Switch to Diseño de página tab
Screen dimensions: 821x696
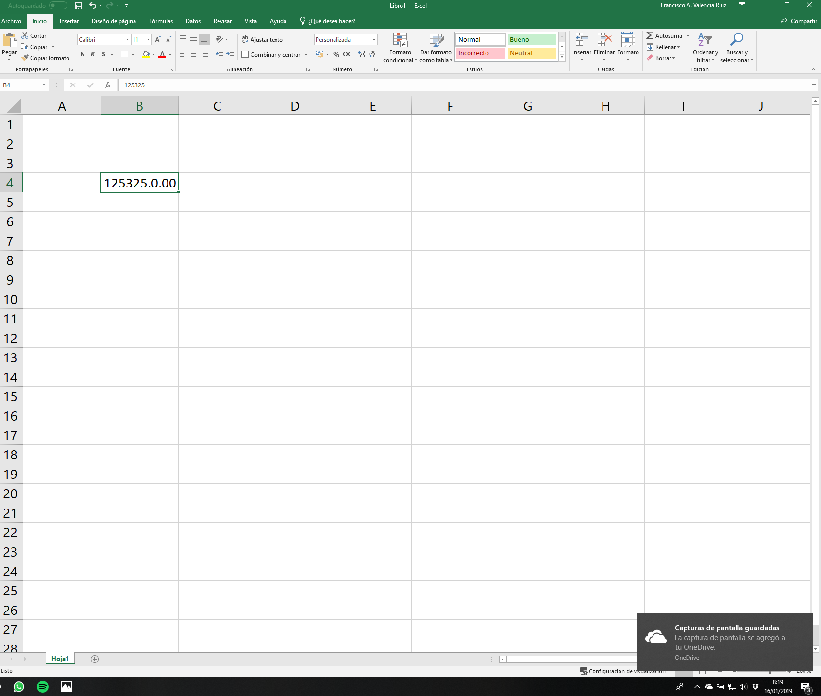(x=114, y=21)
